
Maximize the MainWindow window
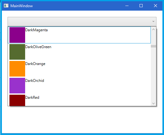pos(141,6)
